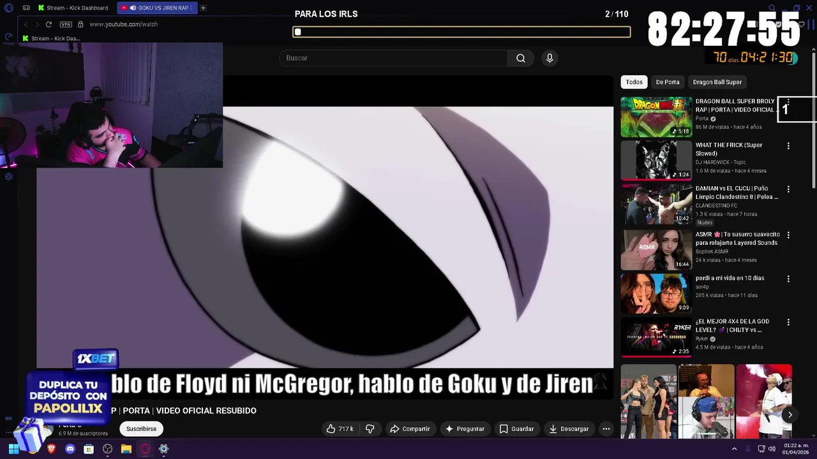Go back in browser history
The height and width of the screenshot is (459, 817).
coord(26,24)
